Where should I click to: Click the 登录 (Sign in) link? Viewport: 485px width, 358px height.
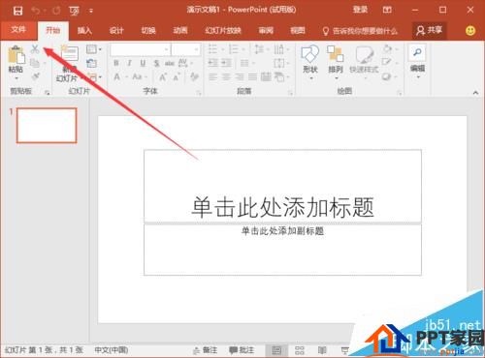(360, 10)
